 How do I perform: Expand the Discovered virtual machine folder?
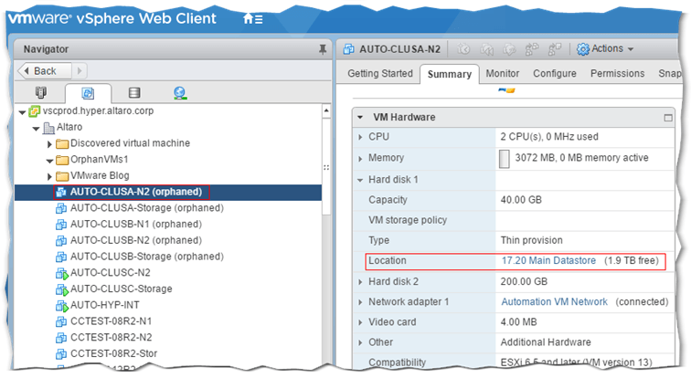(49, 144)
